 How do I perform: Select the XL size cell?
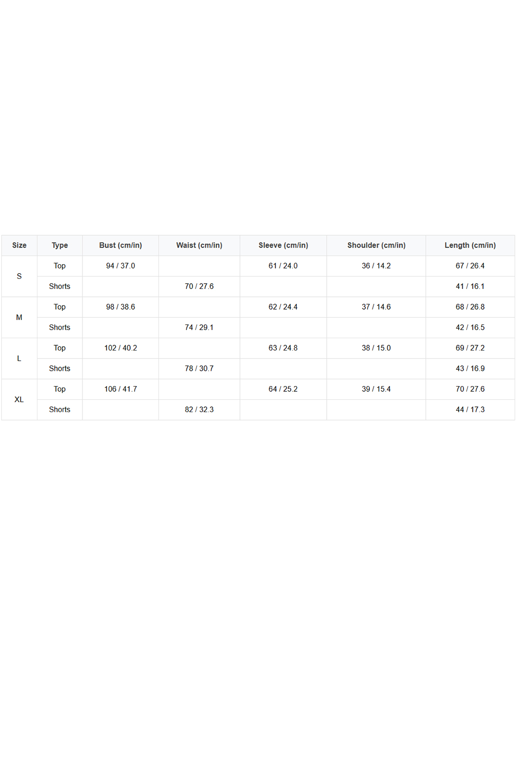point(19,399)
